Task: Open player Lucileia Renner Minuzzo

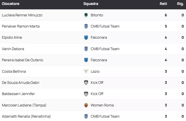Action: [x=22, y=15]
